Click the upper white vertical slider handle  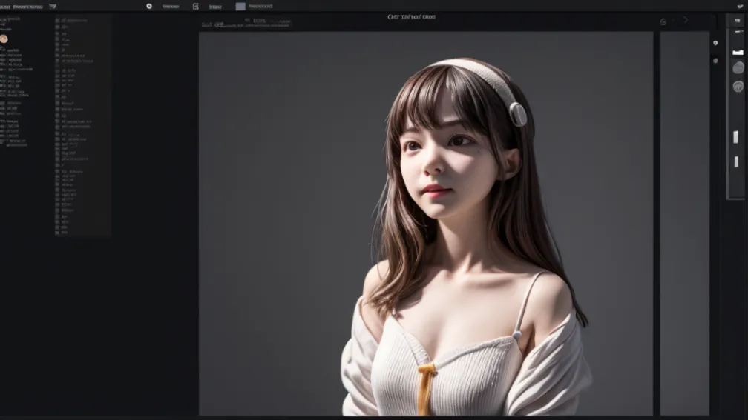pos(735,137)
